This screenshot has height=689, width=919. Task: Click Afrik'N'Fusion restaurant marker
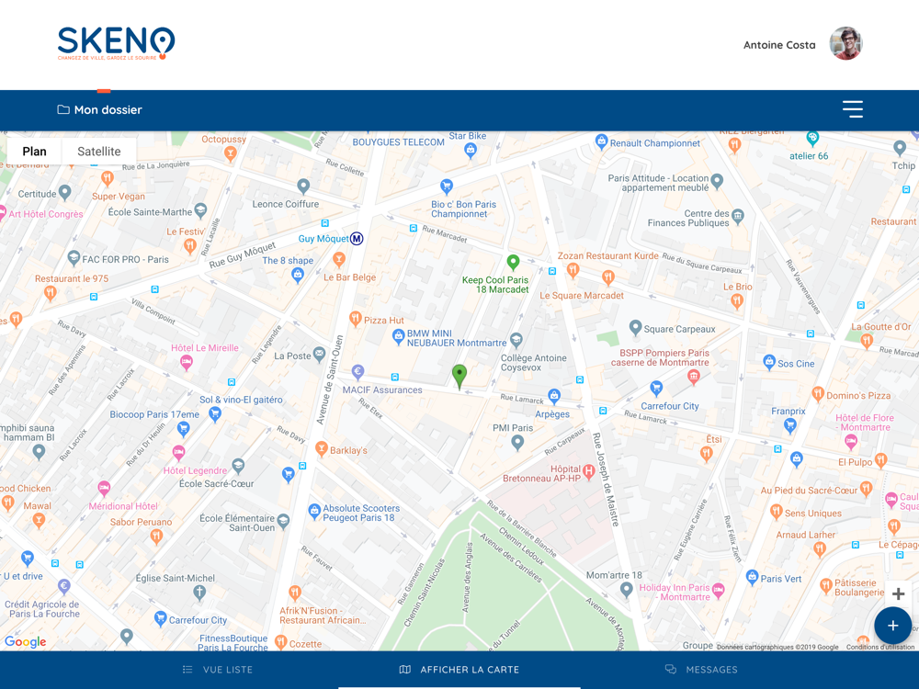[295, 593]
